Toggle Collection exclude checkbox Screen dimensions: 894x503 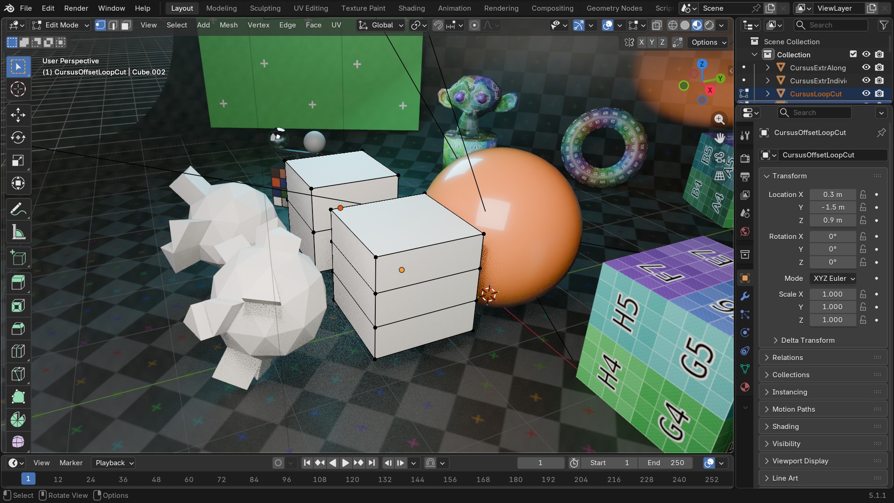pos(853,54)
